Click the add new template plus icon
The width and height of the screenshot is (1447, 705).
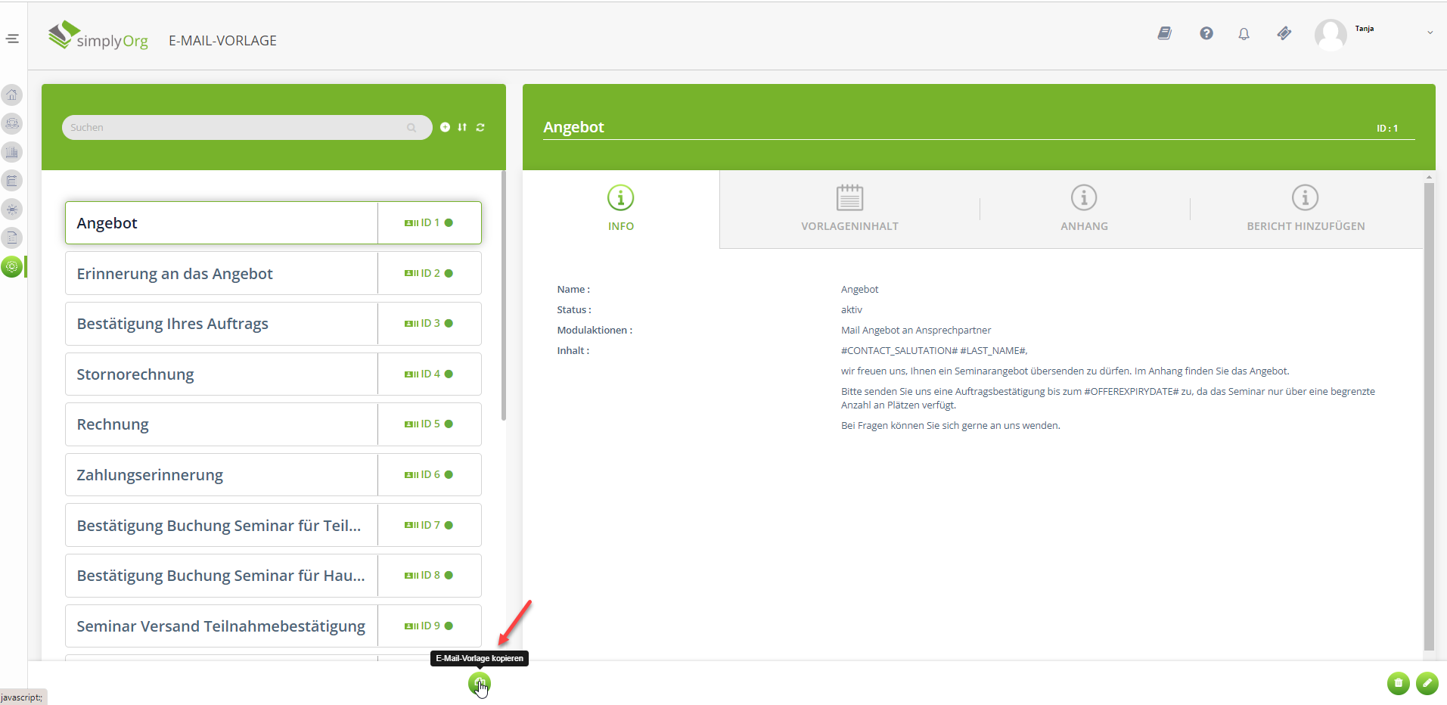pyautogui.click(x=445, y=127)
